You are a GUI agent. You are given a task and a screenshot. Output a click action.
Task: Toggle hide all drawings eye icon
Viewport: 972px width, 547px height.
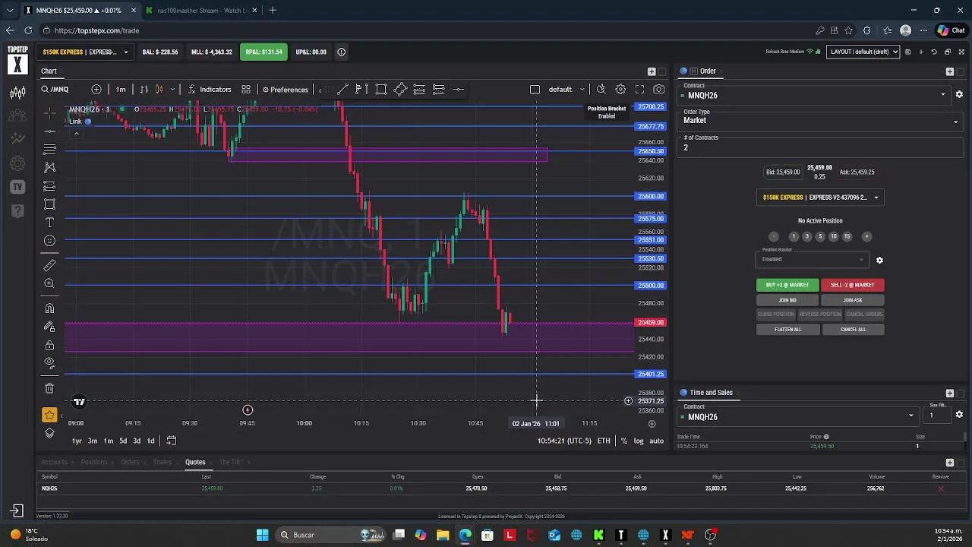point(49,363)
